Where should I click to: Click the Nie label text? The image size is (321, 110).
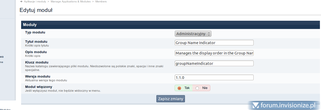click(205, 88)
